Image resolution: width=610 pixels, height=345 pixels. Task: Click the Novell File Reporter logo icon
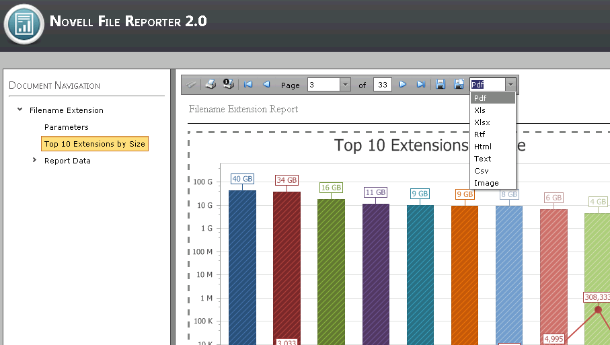24,24
